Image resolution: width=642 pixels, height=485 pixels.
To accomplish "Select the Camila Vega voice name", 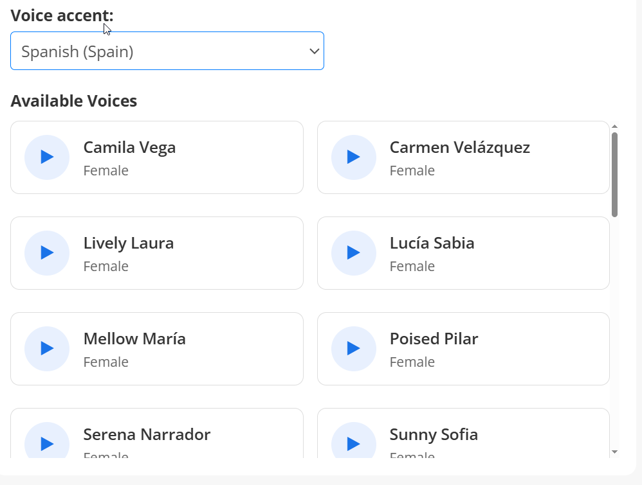I will (129, 148).
